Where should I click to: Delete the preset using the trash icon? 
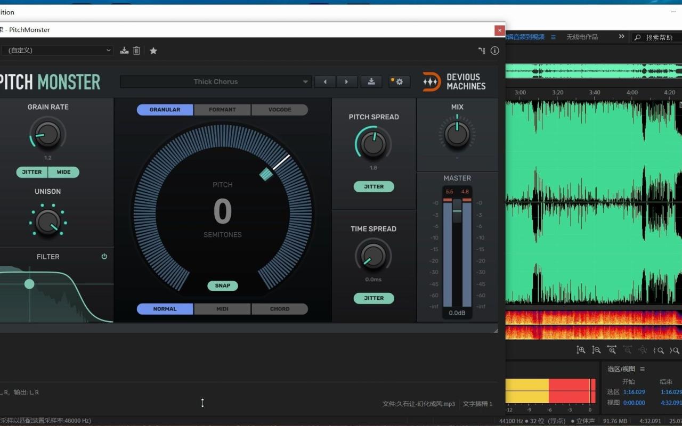coord(136,51)
